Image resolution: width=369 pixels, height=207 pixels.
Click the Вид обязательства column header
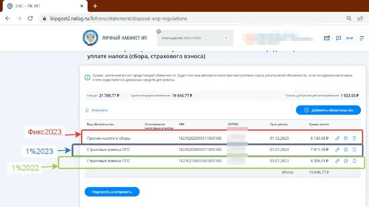coord(101,124)
